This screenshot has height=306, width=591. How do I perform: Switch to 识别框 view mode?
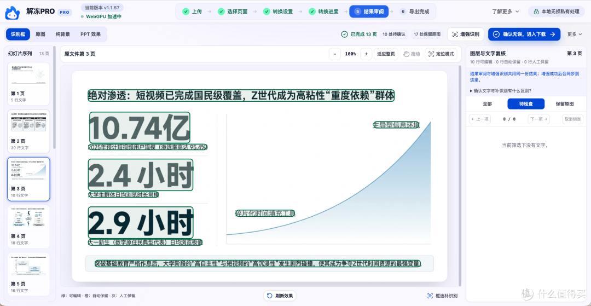tap(18, 34)
